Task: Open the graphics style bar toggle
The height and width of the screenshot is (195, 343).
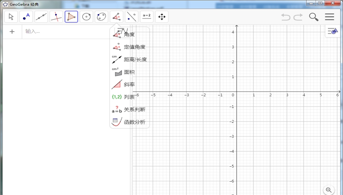Action: pos(333,31)
